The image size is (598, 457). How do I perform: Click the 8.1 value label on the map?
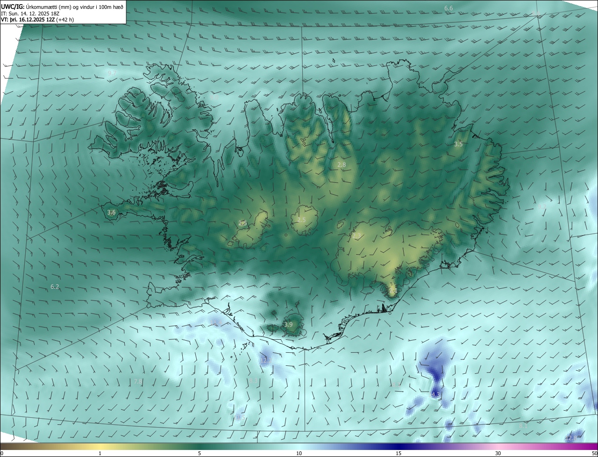coord(523,426)
